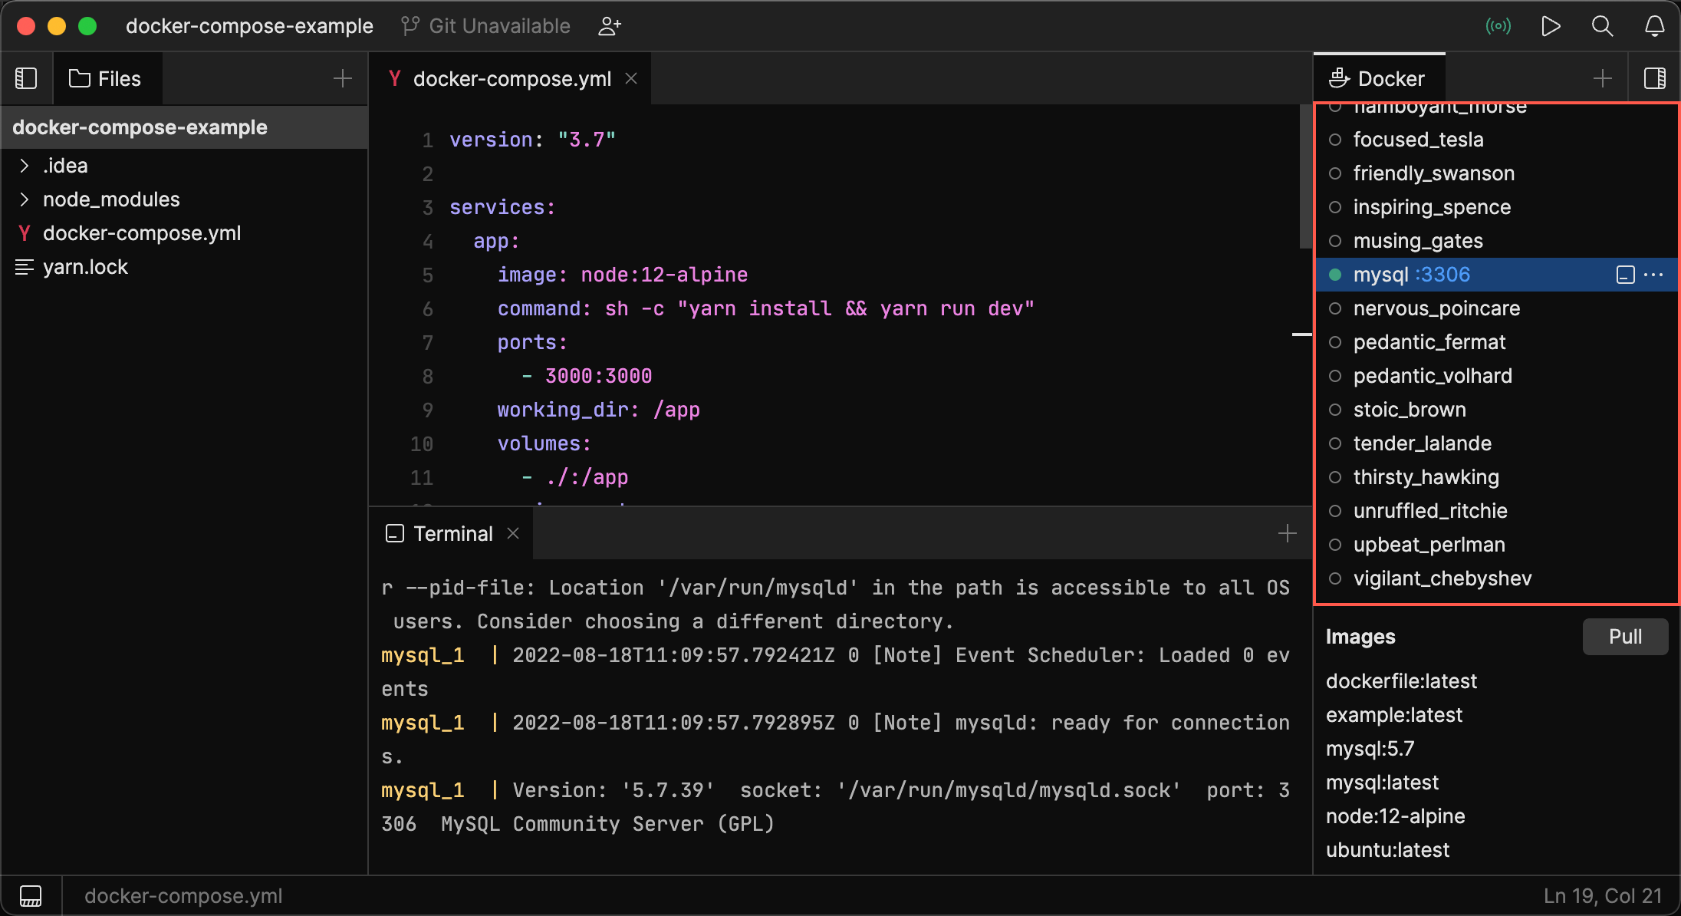Toggle the right sidebar panel icon
Screen dimensions: 1681x916
tap(1654, 78)
